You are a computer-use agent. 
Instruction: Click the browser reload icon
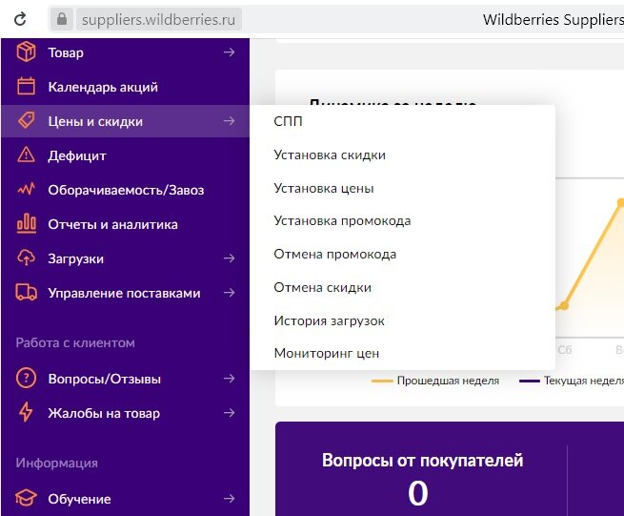pyautogui.click(x=20, y=19)
